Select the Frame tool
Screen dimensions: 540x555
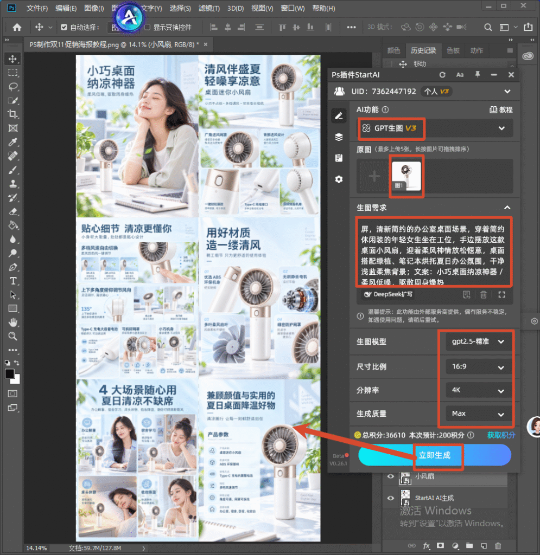click(x=13, y=128)
